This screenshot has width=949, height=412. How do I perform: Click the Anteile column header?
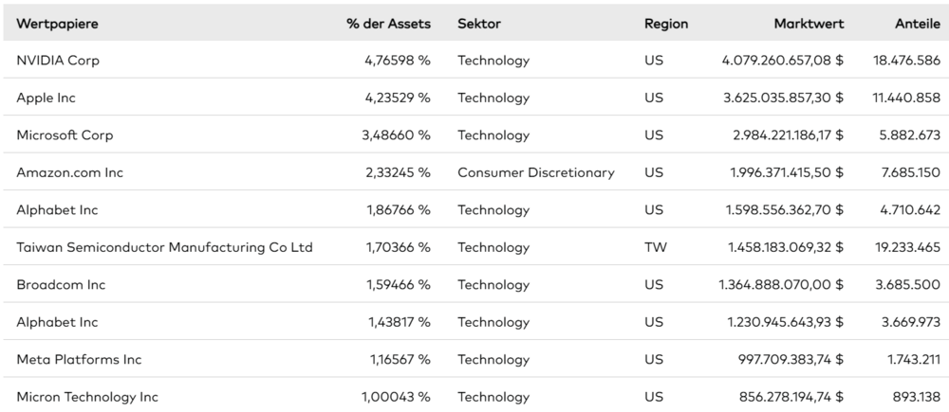coord(918,24)
